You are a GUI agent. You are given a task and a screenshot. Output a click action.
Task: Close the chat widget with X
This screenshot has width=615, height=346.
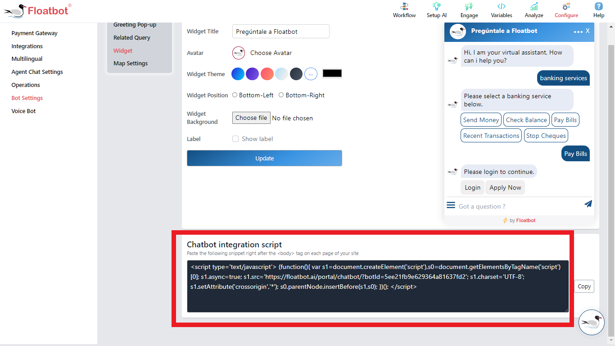point(588,31)
